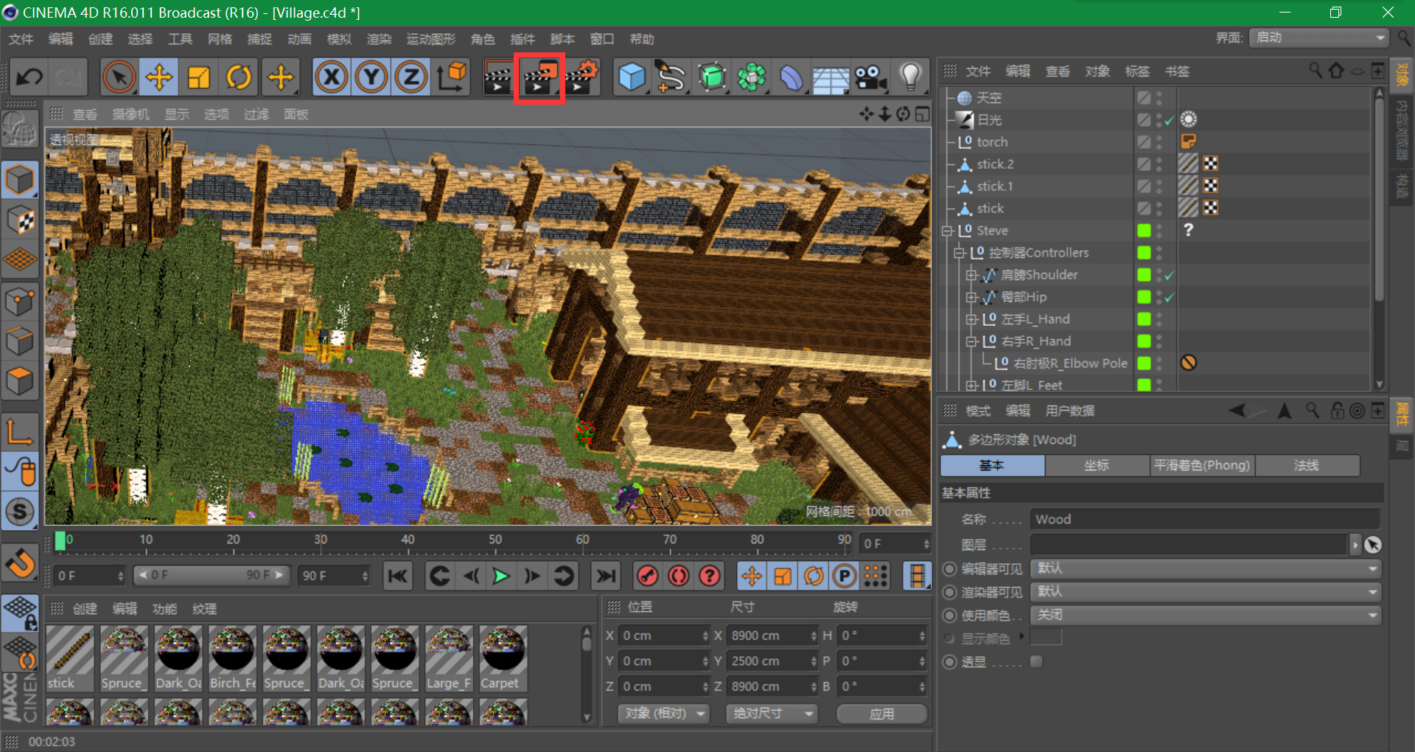Switch to Model mode in left toolbar
Screen dimensions: 1415x752
point(20,179)
